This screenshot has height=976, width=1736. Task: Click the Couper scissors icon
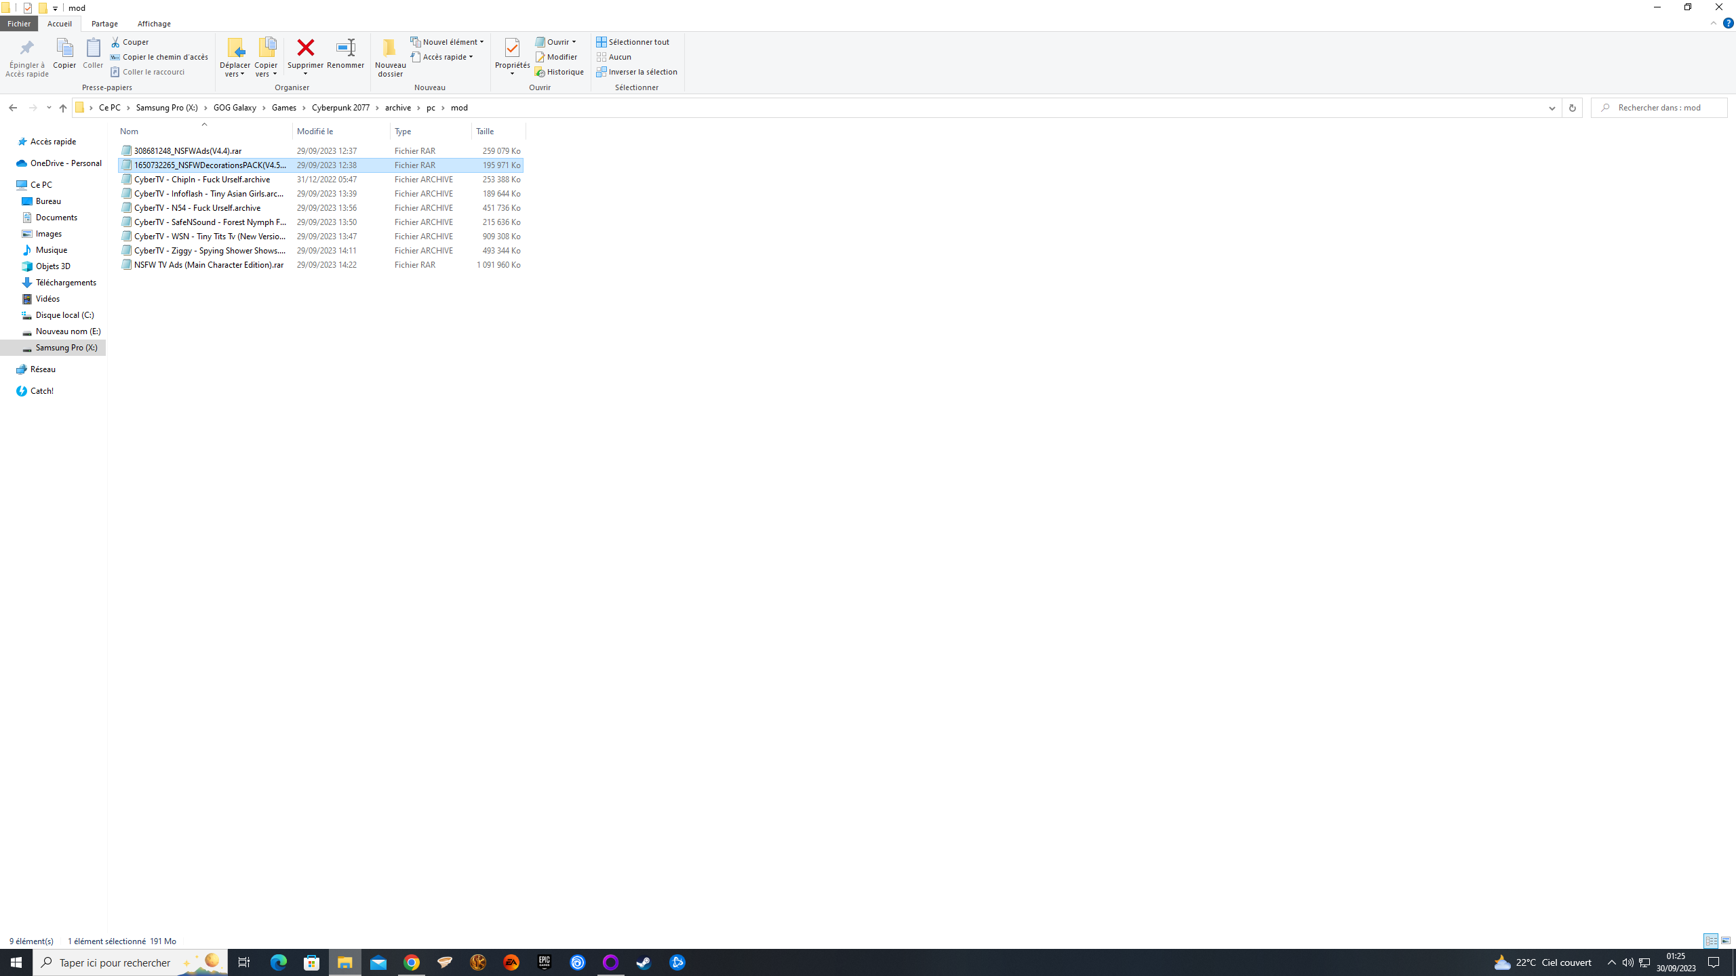116,42
